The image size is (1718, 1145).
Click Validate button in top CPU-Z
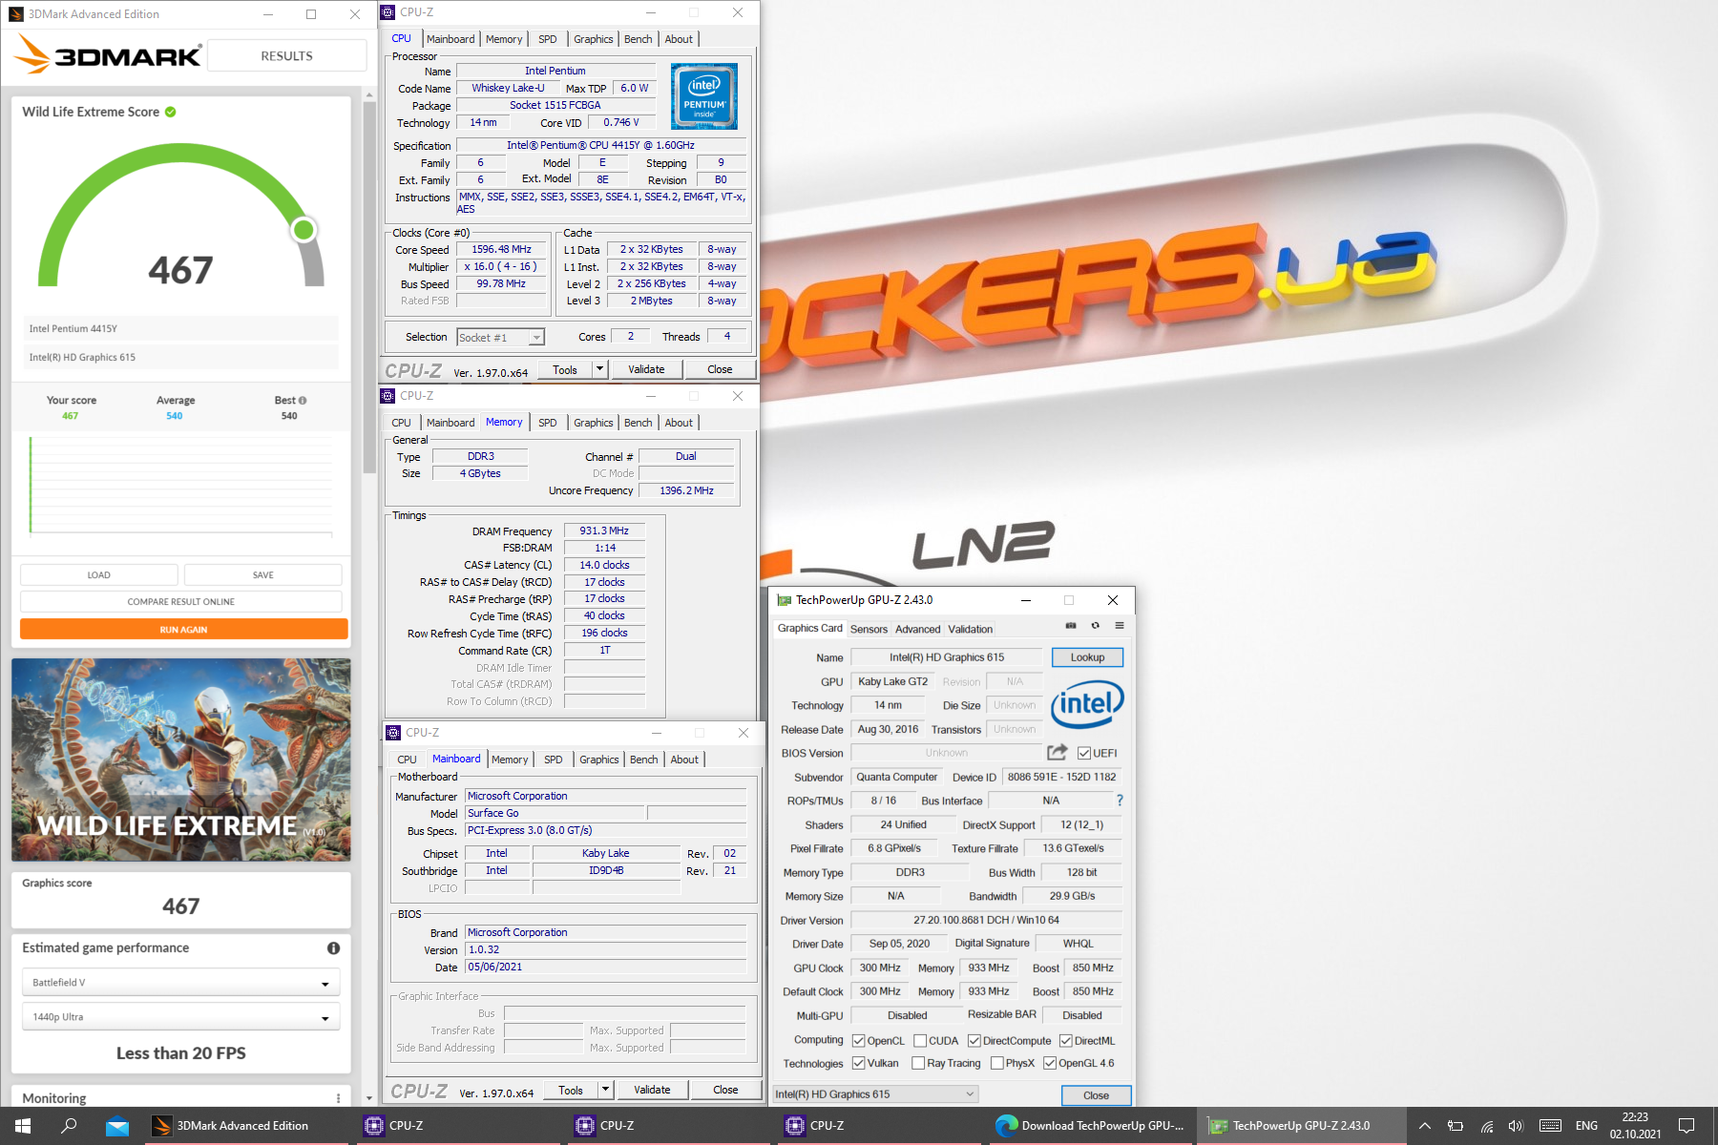(x=646, y=369)
